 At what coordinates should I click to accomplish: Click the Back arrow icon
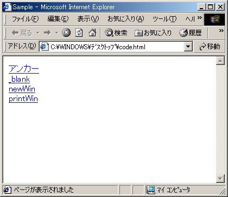point(15,32)
